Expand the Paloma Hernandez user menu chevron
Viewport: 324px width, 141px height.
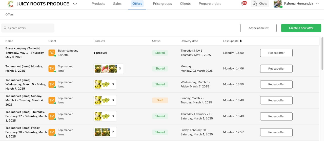[317, 4]
